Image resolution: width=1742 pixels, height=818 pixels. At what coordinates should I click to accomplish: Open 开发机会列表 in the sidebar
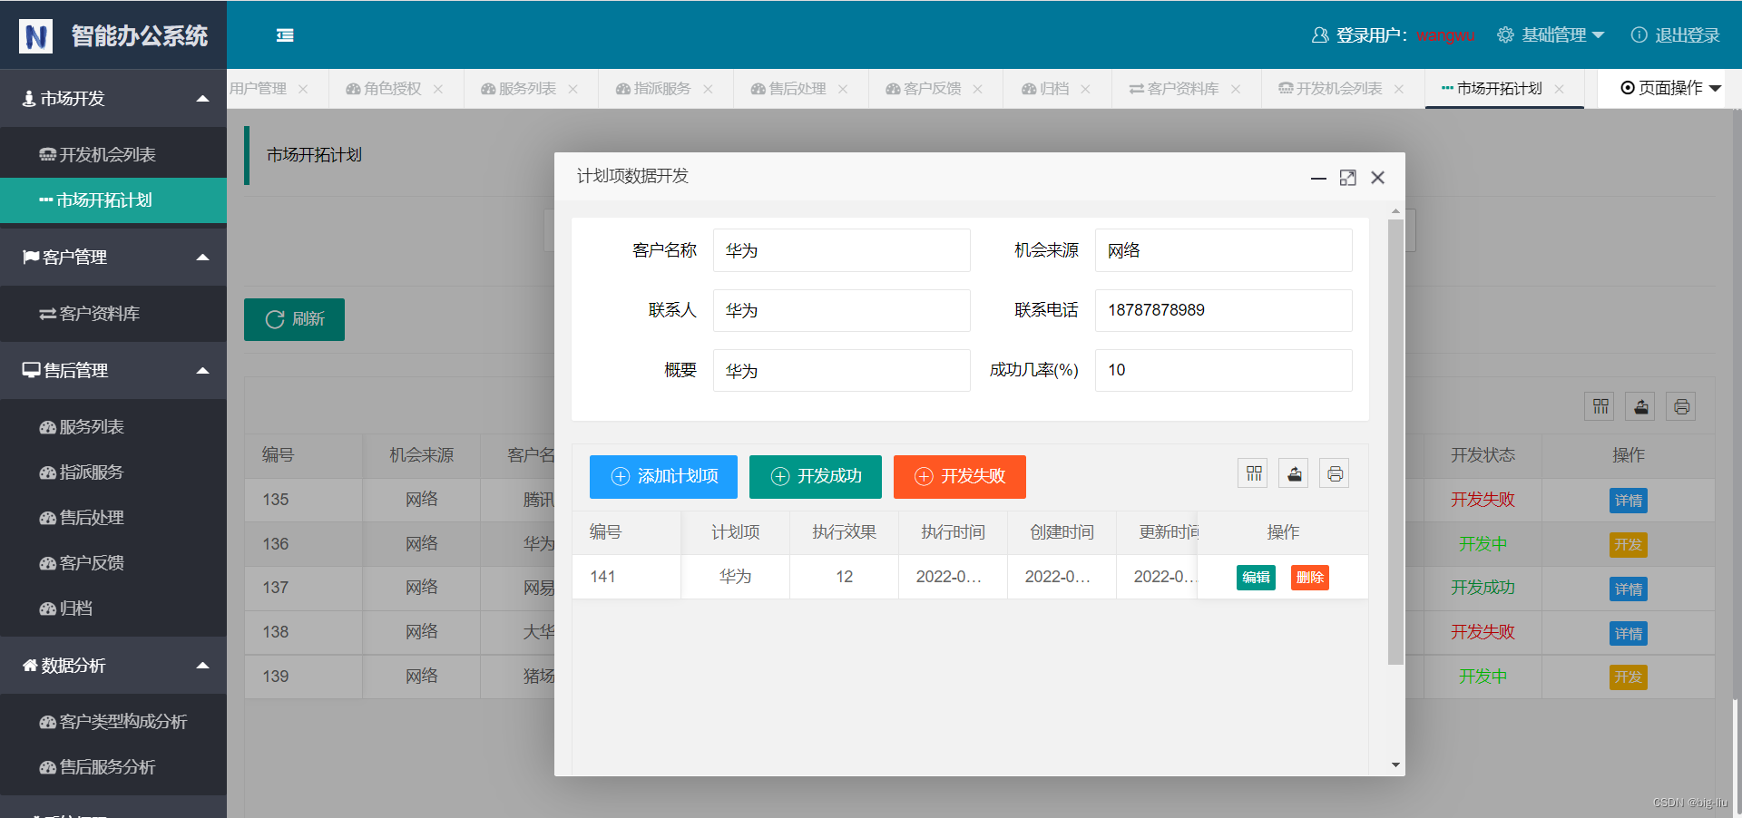point(113,155)
